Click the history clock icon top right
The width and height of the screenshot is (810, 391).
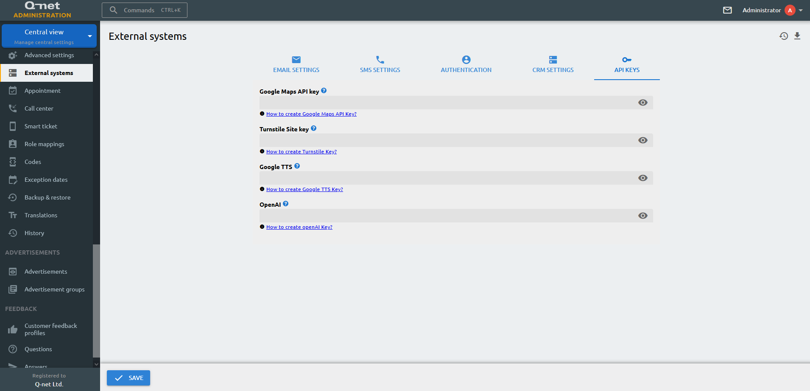point(783,36)
